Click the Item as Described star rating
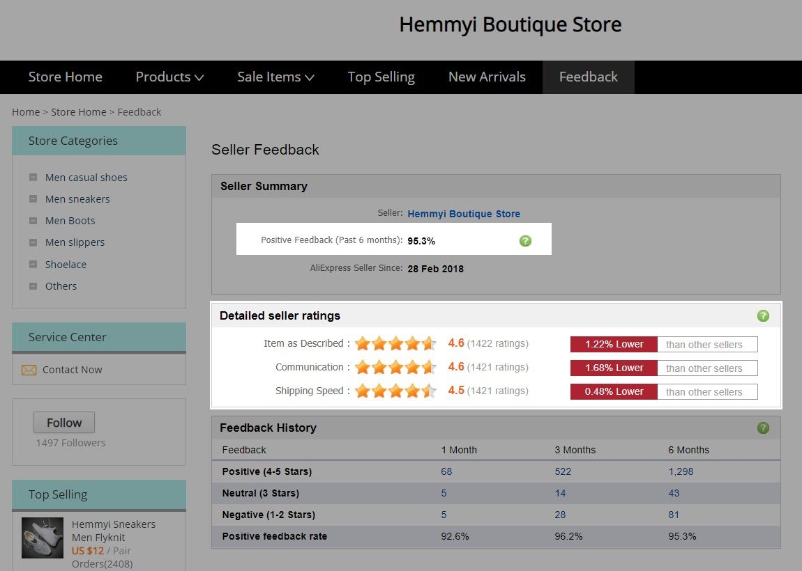Viewport: 802px width, 571px height. pos(395,343)
